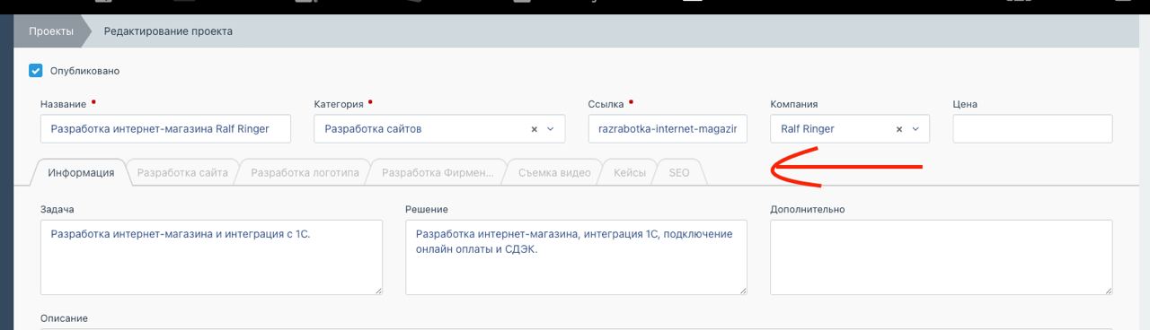Open the Разработка Фирмен... tab
This screenshot has height=330, width=1150.
coord(438,172)
